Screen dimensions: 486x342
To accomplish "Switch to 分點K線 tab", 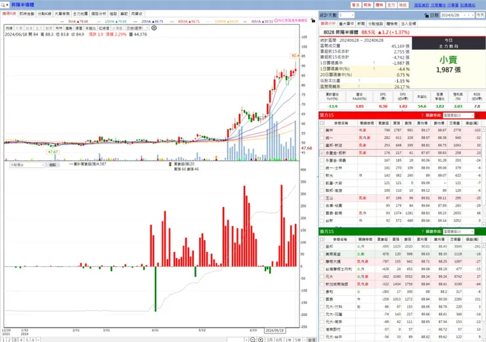I will [x=44, y=14].
